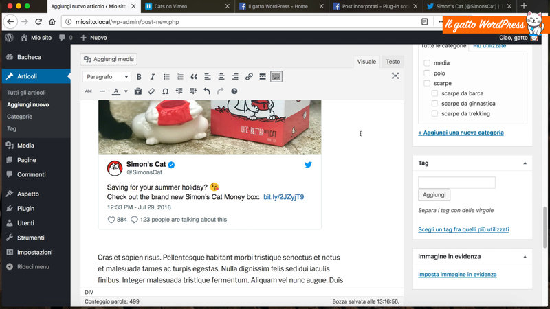Apply strikethrough formatting
The width and height of the screenshot is (550, 309).
89,91
